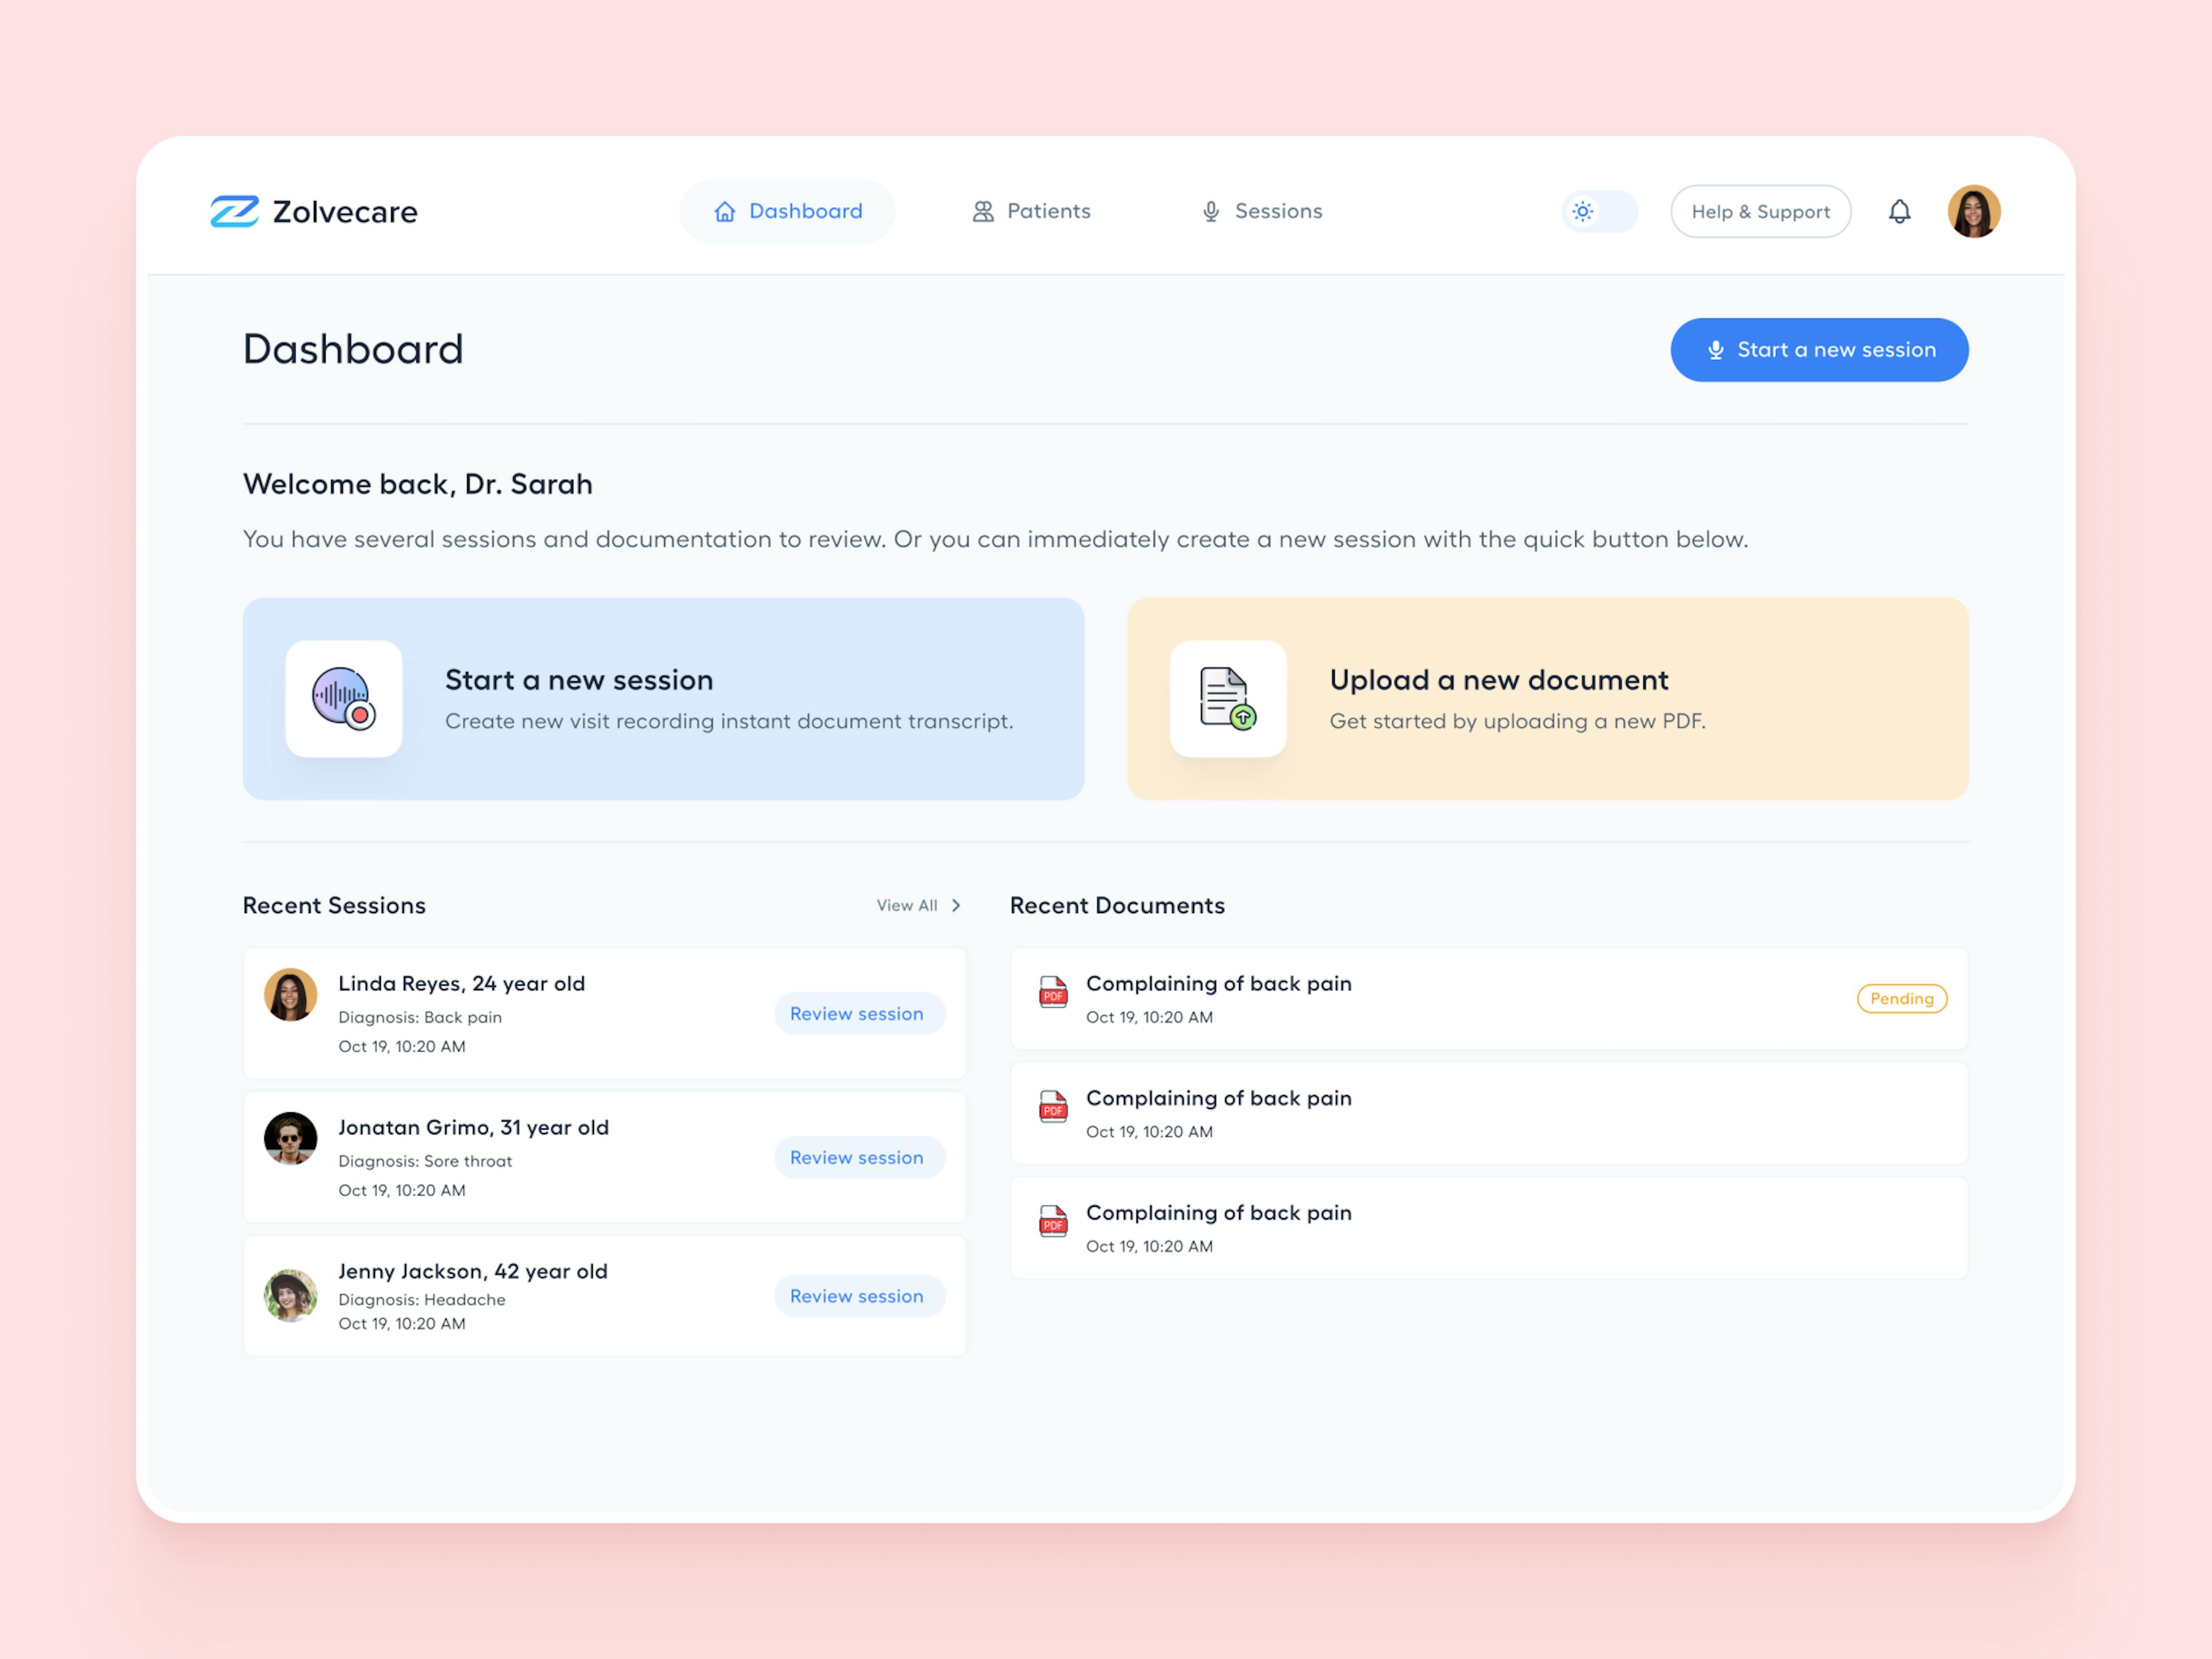Click the Zolvecare logo icon
Screen dimensions: 2212x1659
[235, 211]
